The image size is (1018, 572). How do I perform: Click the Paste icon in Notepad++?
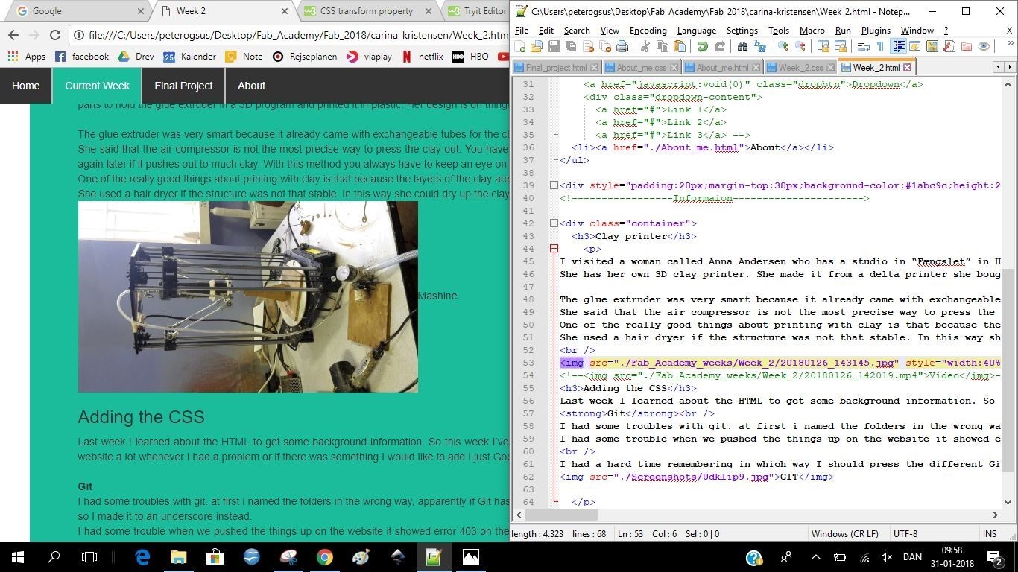coord(679,46)
